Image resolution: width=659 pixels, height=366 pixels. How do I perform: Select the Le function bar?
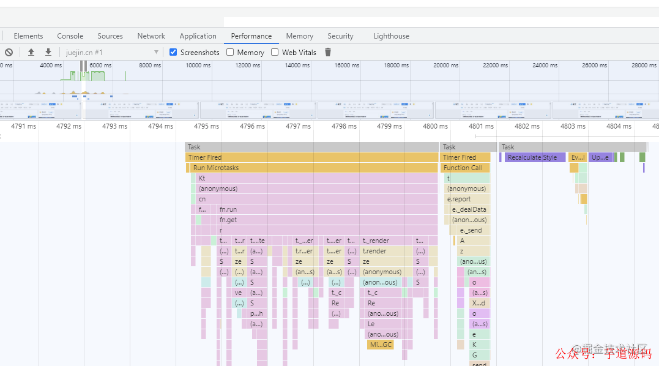(x=382, y=324)
